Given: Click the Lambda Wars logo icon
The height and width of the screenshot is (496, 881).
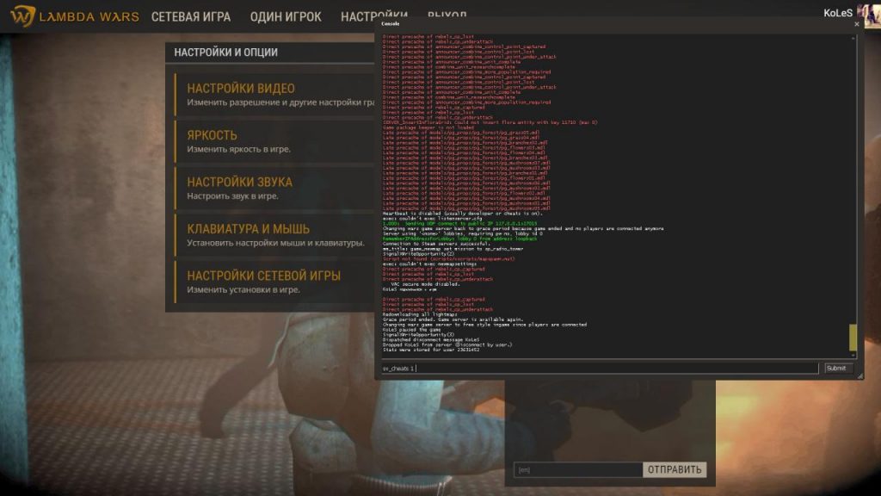Looking at the screenshot, I should coord(26,15).
